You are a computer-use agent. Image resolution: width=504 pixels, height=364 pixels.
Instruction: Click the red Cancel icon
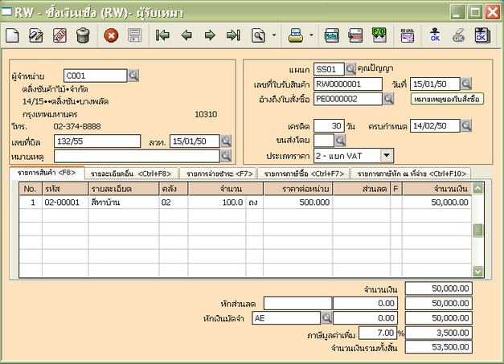tap(111, 35)
